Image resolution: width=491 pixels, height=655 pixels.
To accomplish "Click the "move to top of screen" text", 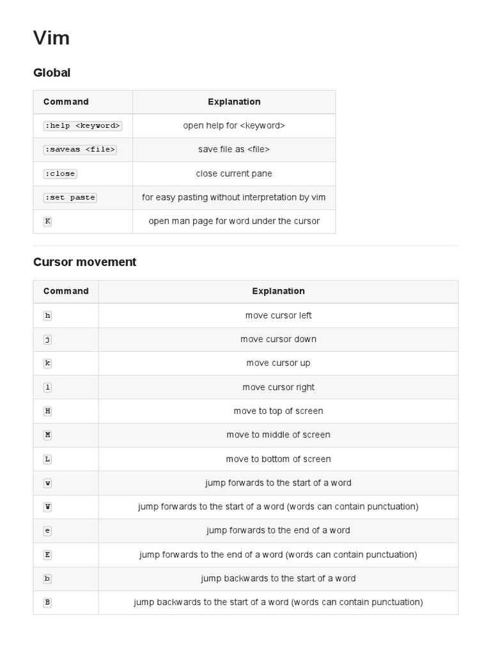I will [278, 411].
